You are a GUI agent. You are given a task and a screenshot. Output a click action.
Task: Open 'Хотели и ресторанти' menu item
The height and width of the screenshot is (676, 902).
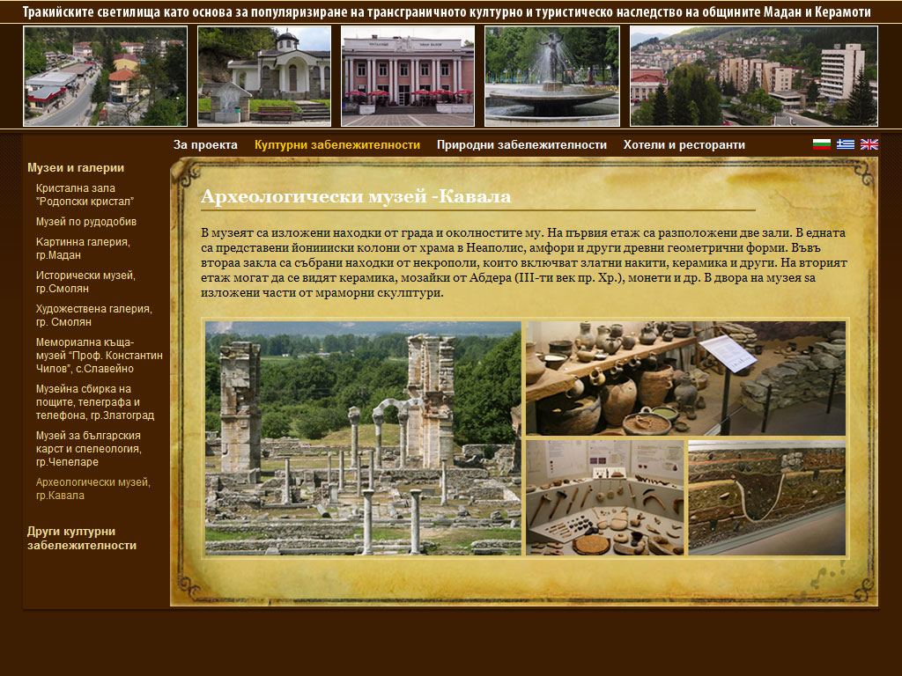[684, 145]
